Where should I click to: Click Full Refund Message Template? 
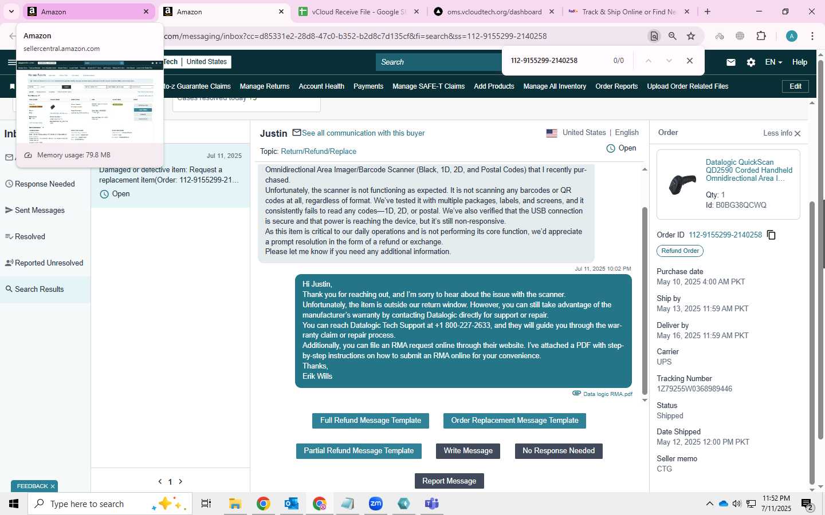click(x=371, y=421)
